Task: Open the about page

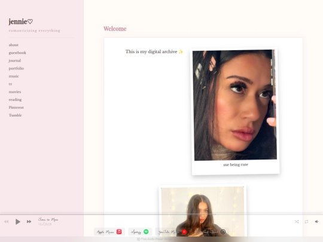Action: pyautogui.click(x=13, y=45)
